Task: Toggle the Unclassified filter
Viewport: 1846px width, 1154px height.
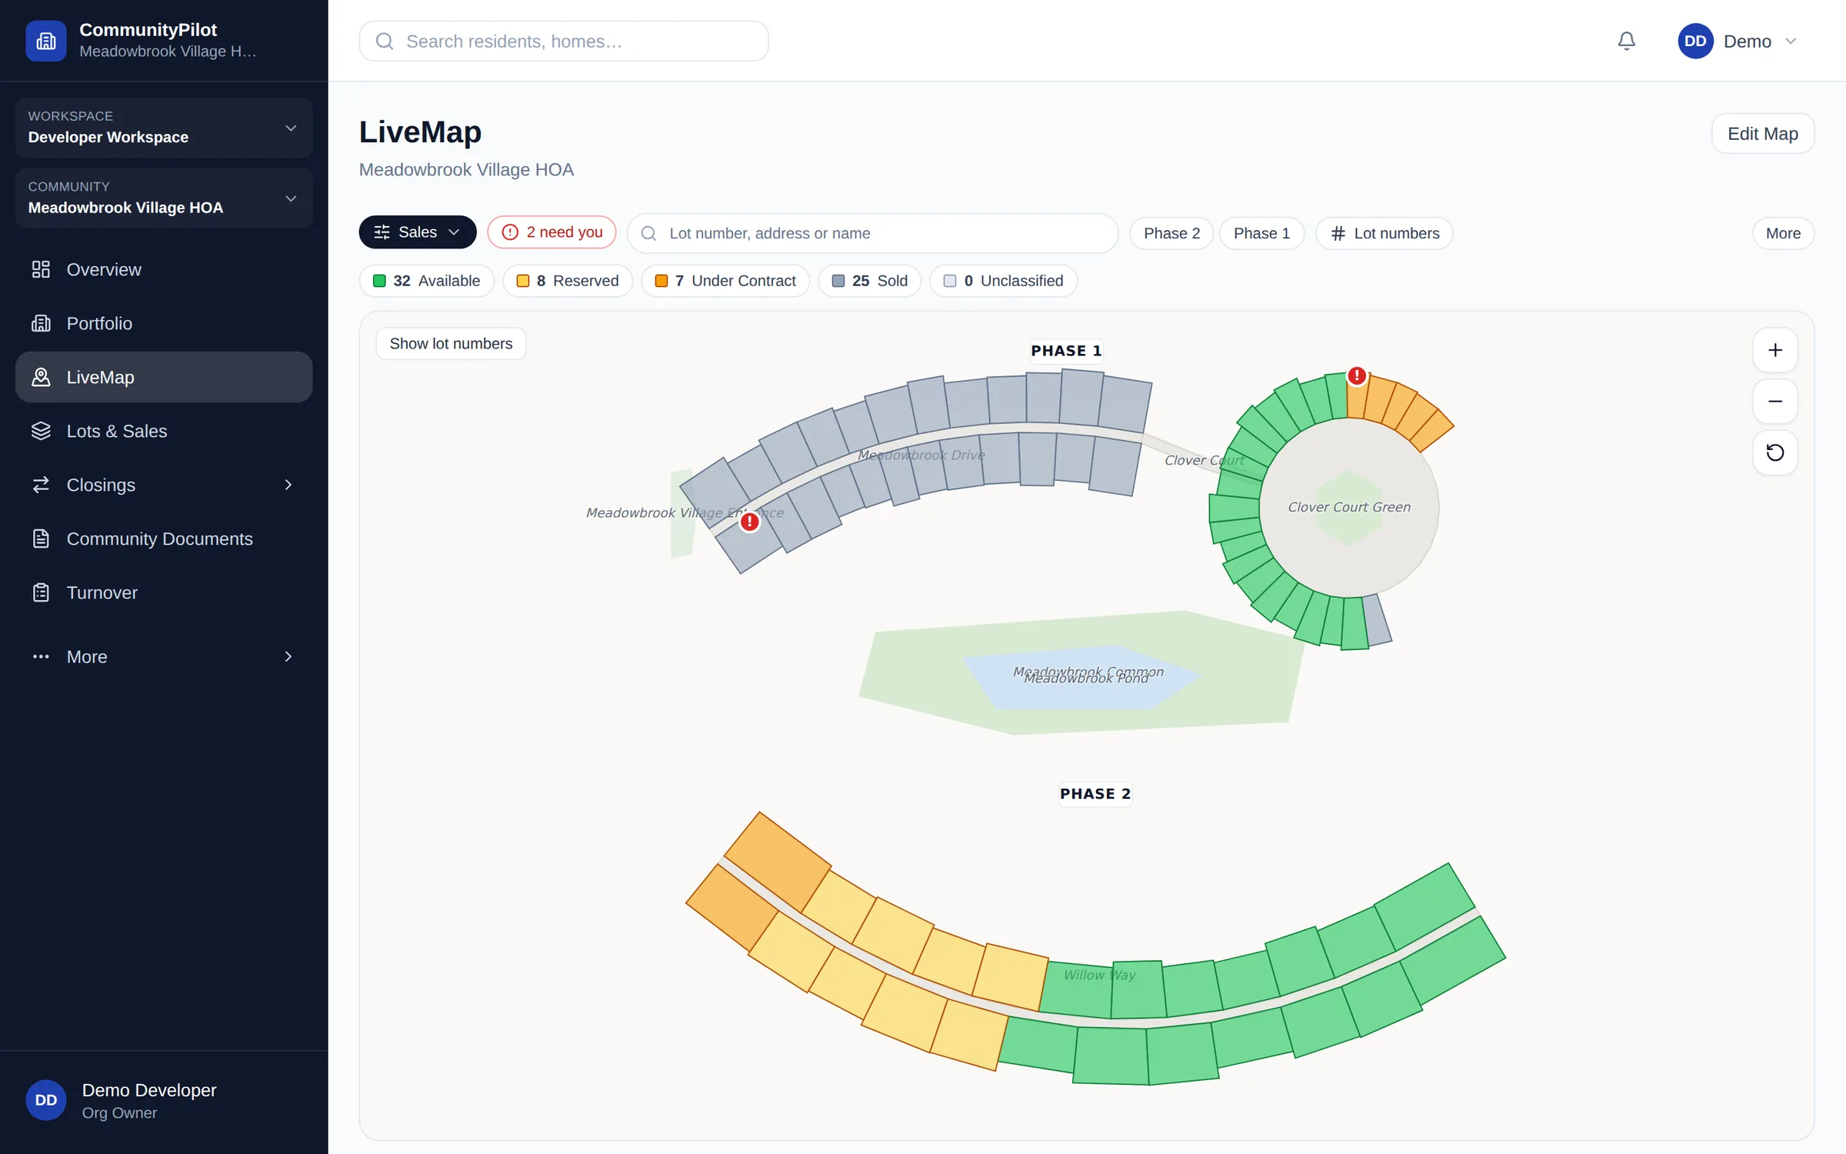Action: point(1003,281)
